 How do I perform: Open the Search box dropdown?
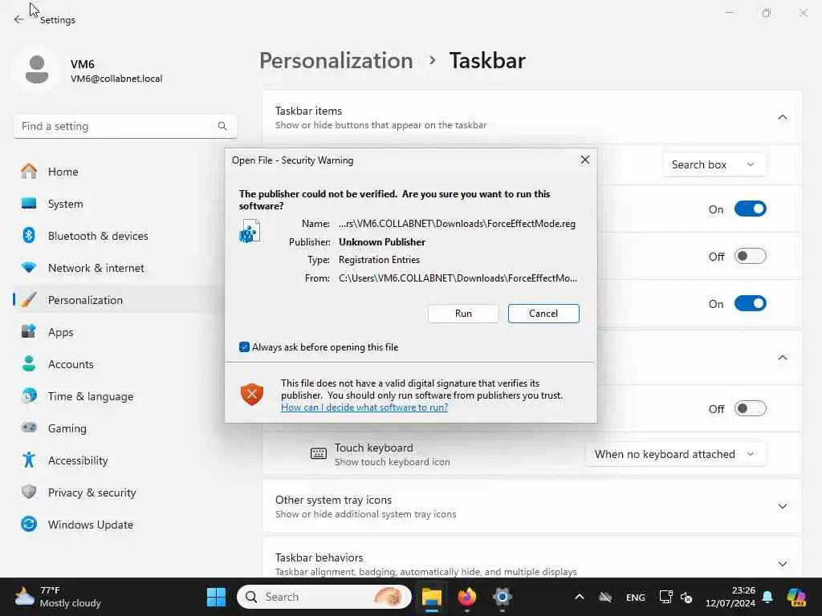714,165
